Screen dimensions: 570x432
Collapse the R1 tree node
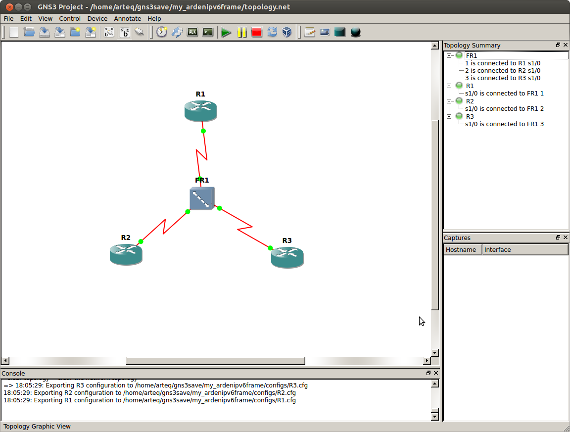449,86
